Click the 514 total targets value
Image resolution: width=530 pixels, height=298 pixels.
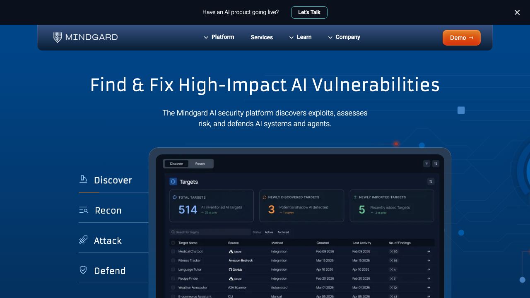pos(188,209)
